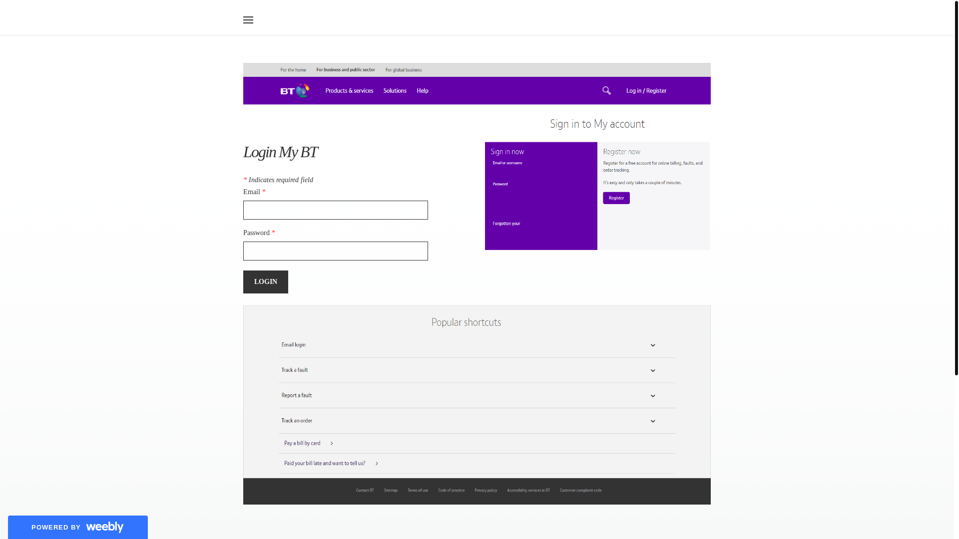Open the Code of practice footer link
The image size is (959, 539).
pos(452,491)
